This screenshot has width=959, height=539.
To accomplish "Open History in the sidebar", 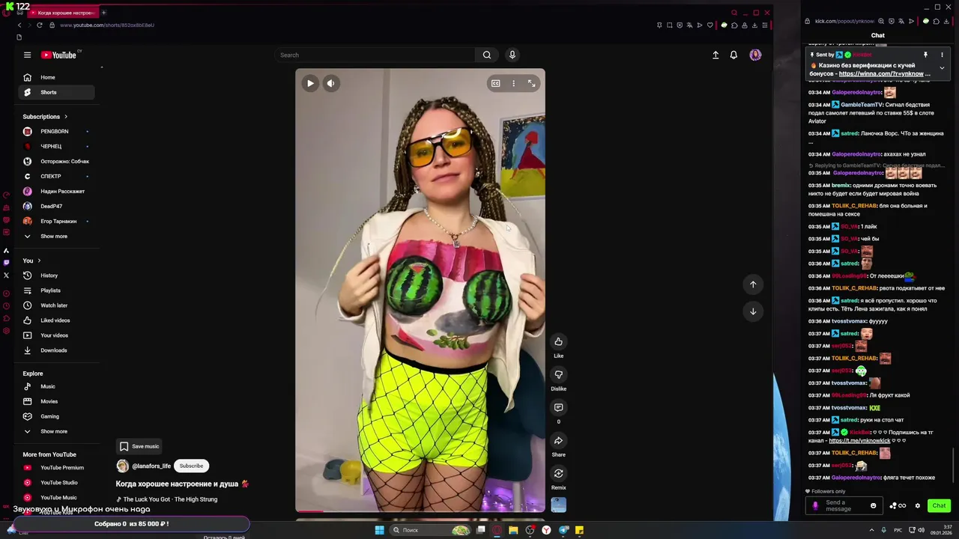I will [57, 275].
